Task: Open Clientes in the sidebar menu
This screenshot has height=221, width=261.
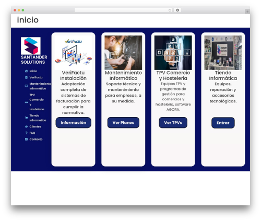Action: 35,126
